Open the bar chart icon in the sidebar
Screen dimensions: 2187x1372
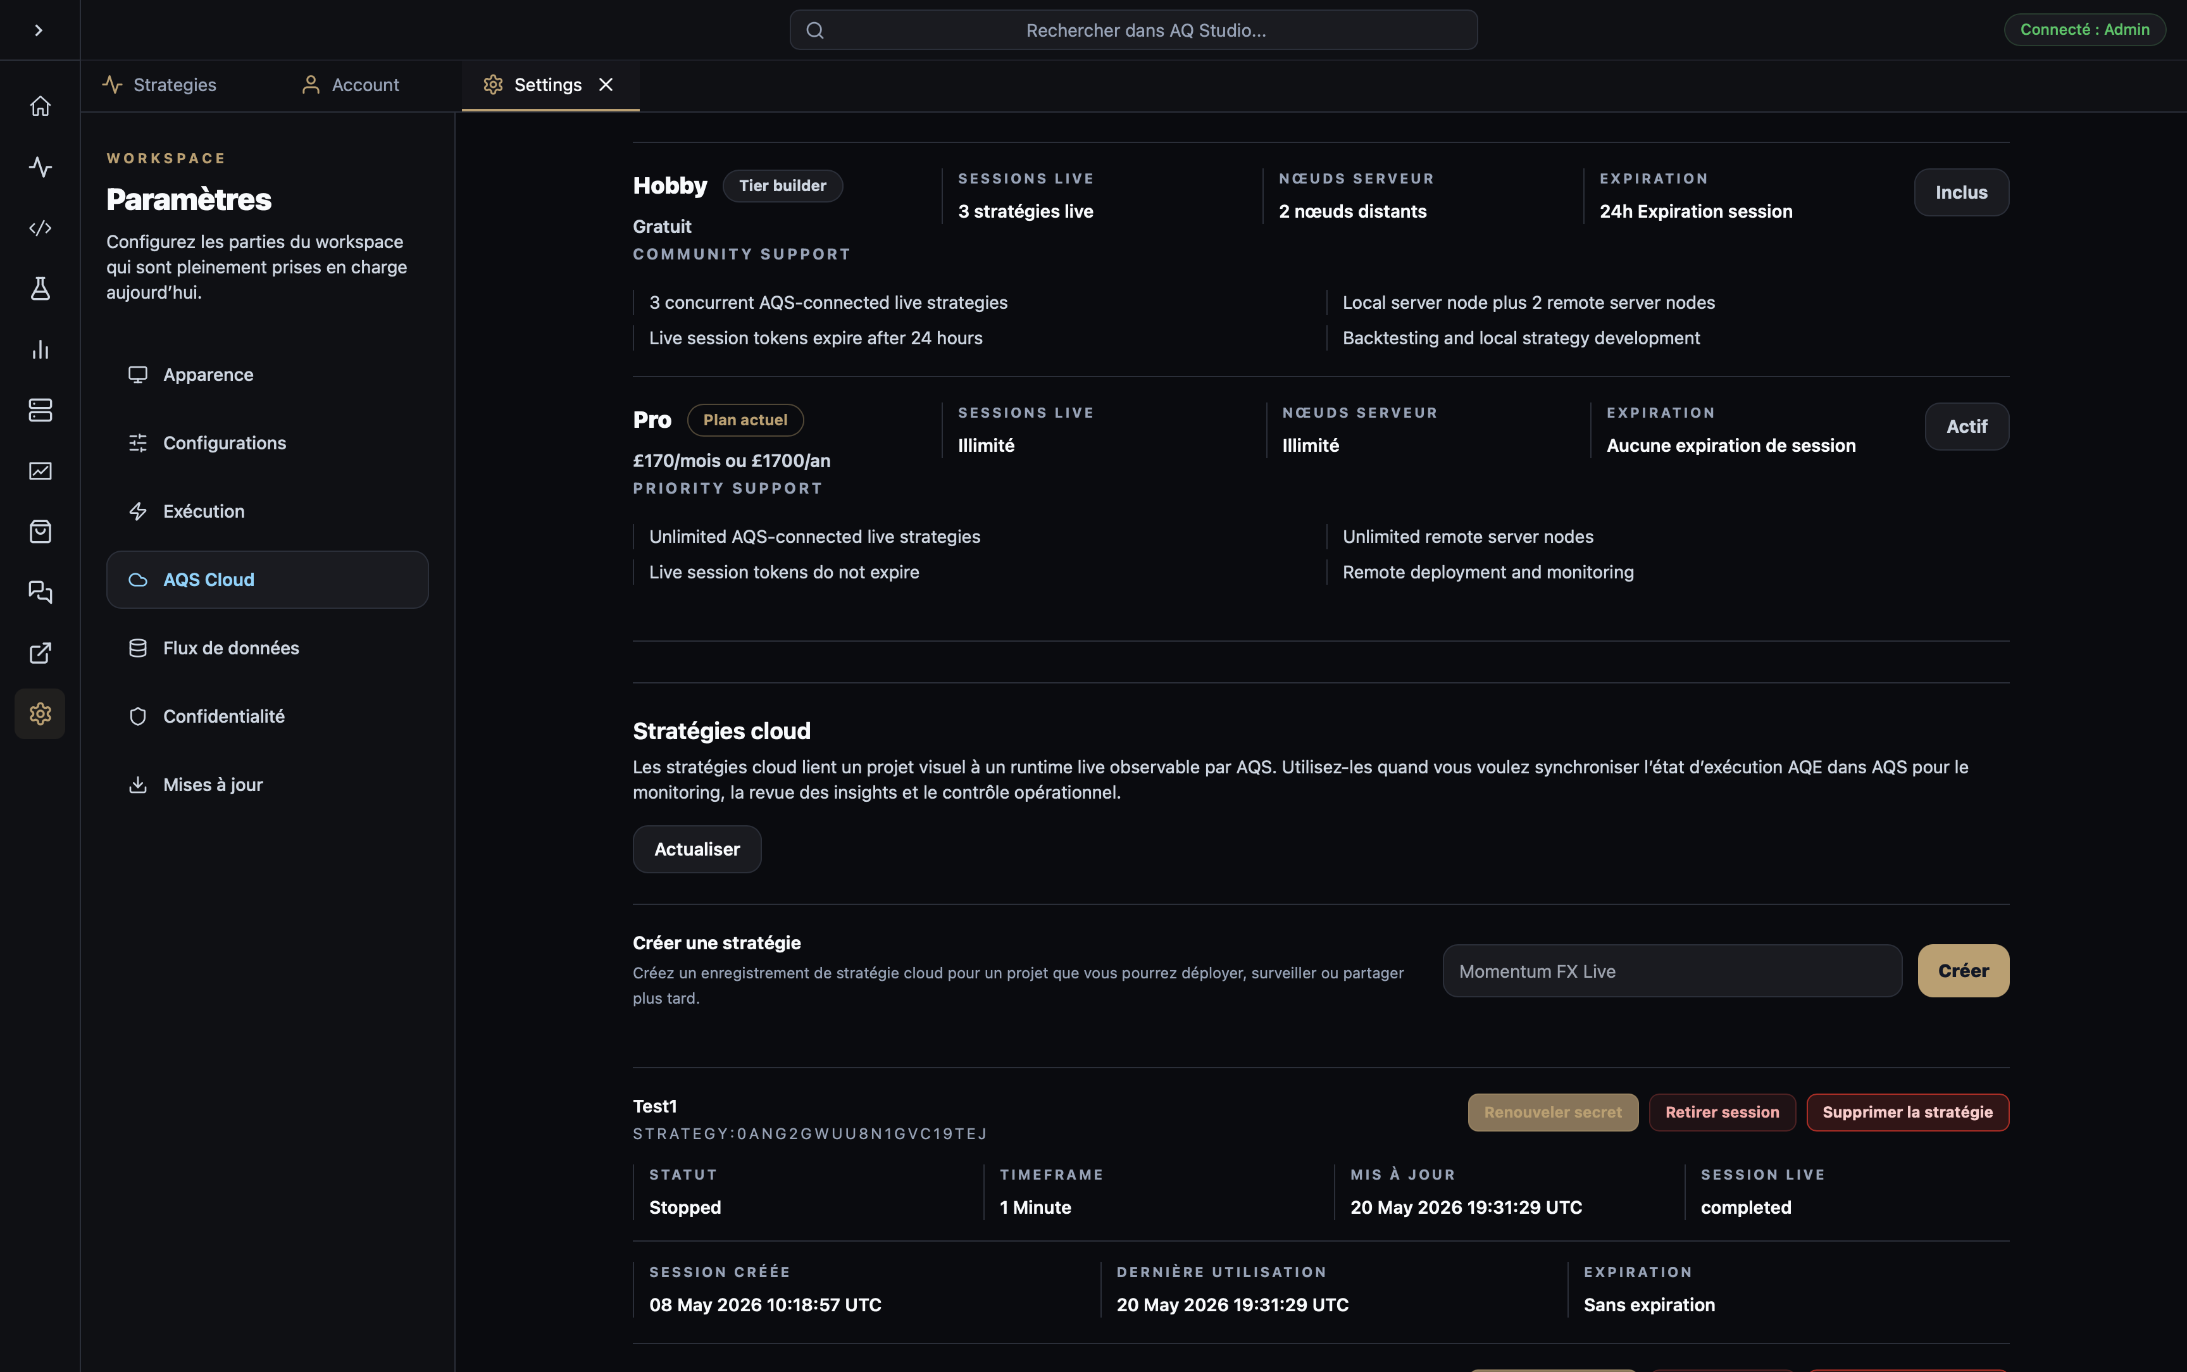point(40,349)
